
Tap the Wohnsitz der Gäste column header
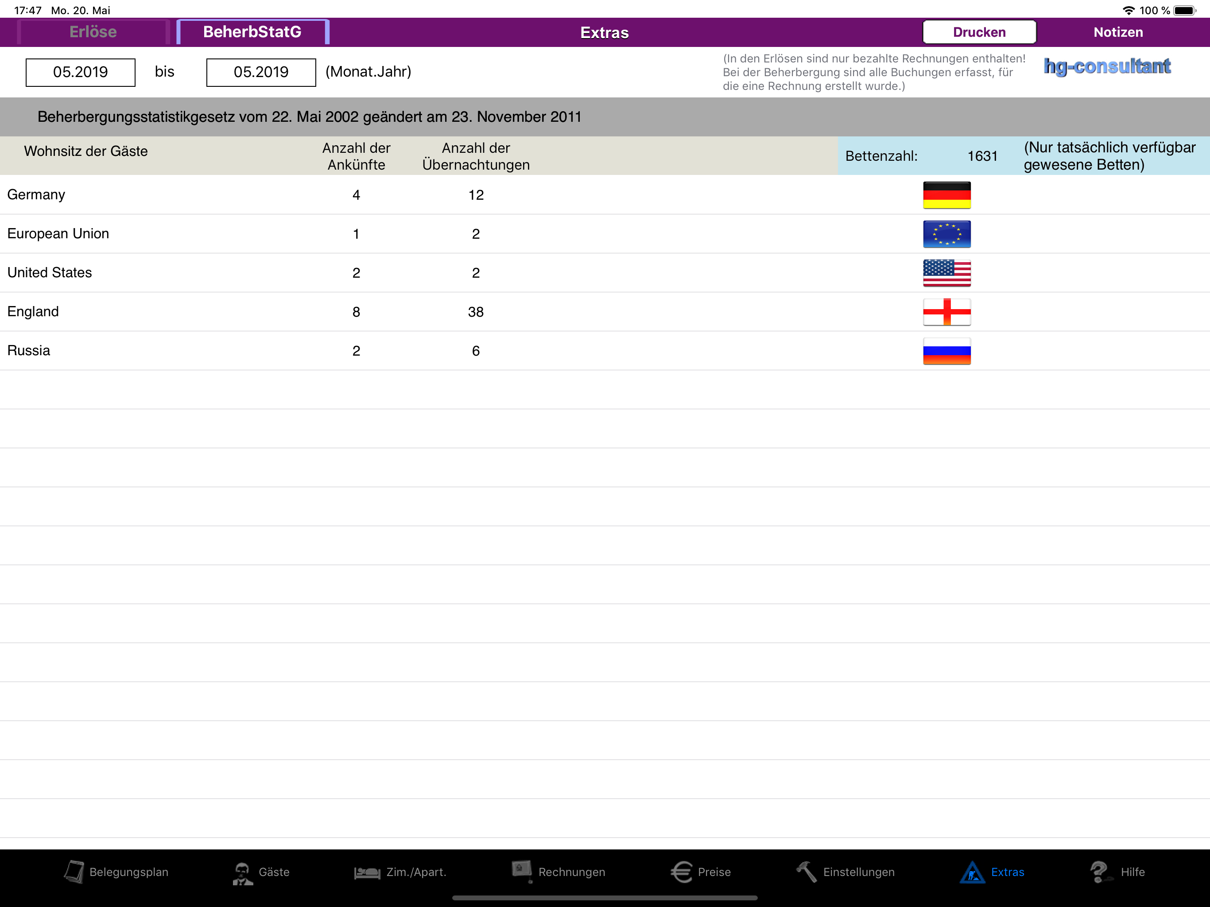[x=86, y=151]
